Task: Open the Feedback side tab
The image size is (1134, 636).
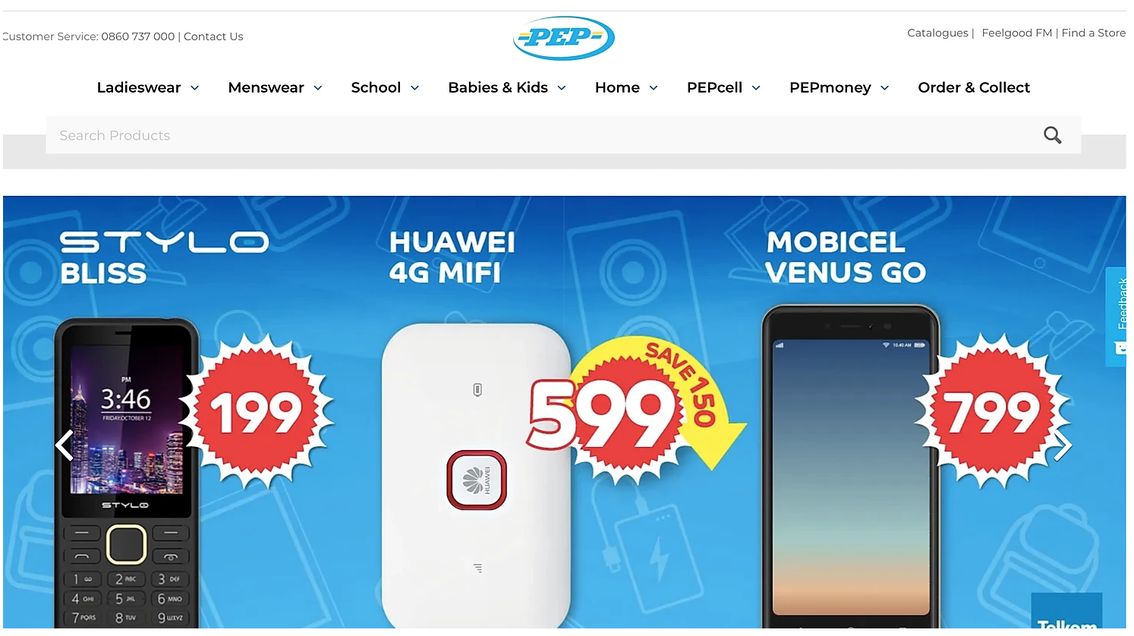Action: pyautogui.click(x=1117, y=316)
